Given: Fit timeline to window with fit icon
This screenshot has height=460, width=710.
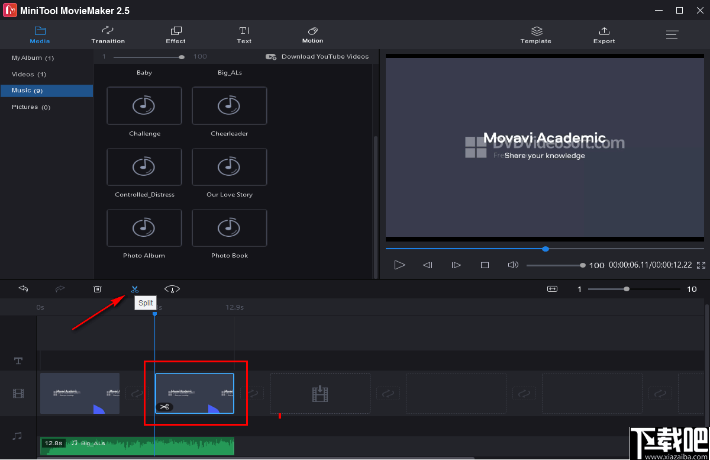Looking at the screenshot, I should point(552,289).
